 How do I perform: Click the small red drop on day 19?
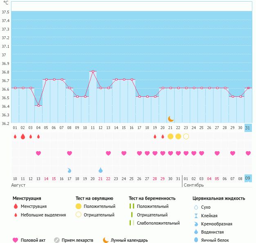pyautogui.click(x=155, y=136)
